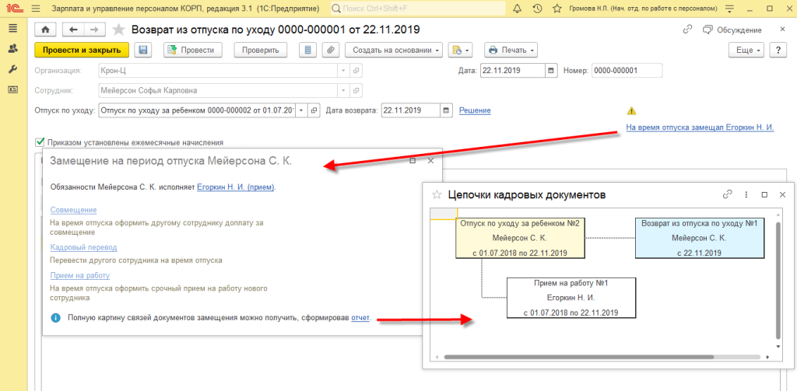This screenshot has height=391, width=797.
Task: Expand the reports dropdown next to paperclip
Action: click(462, 51)
